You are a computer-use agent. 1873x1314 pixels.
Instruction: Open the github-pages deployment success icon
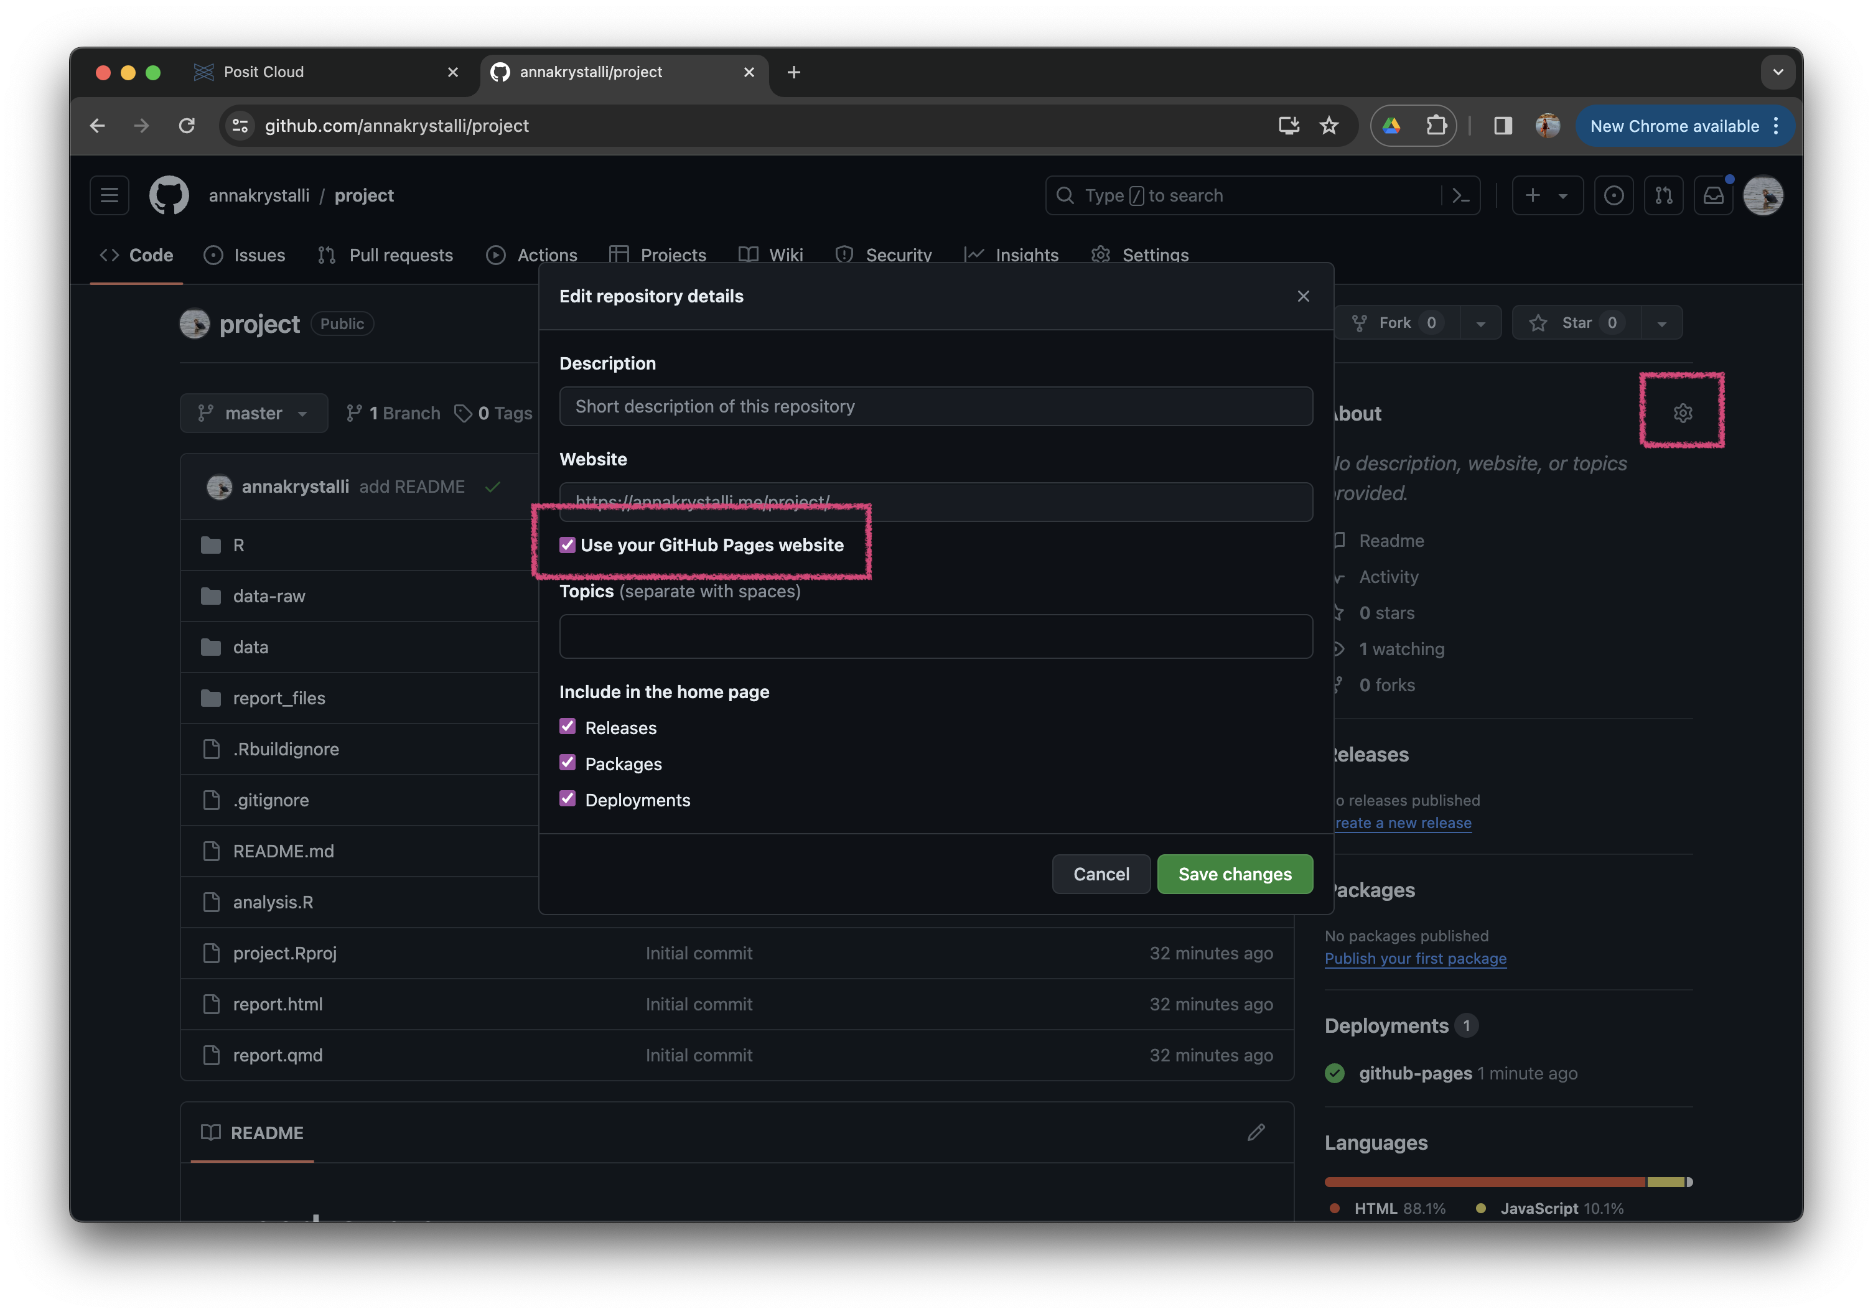pos(1335,1073)
